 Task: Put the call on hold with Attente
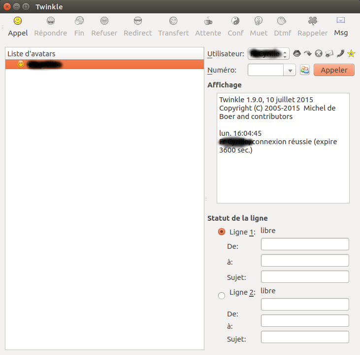[x=208, y=27]
